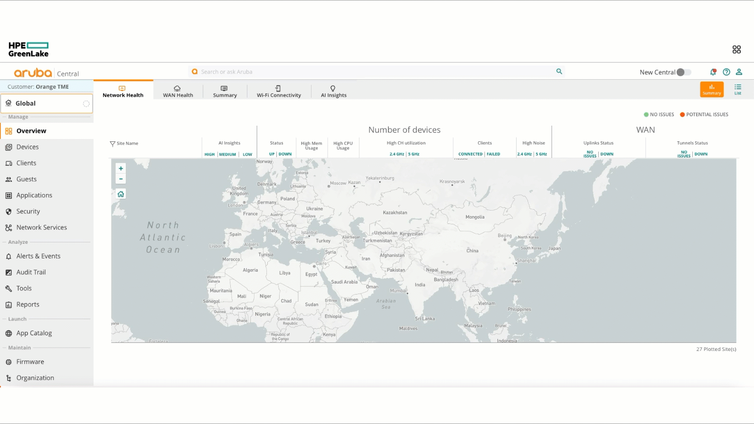Image resolution: width=754 pixels, height=424 pixels.
Task: Click the 27 Plotted Site(s) text
Action: click(716, 349)
